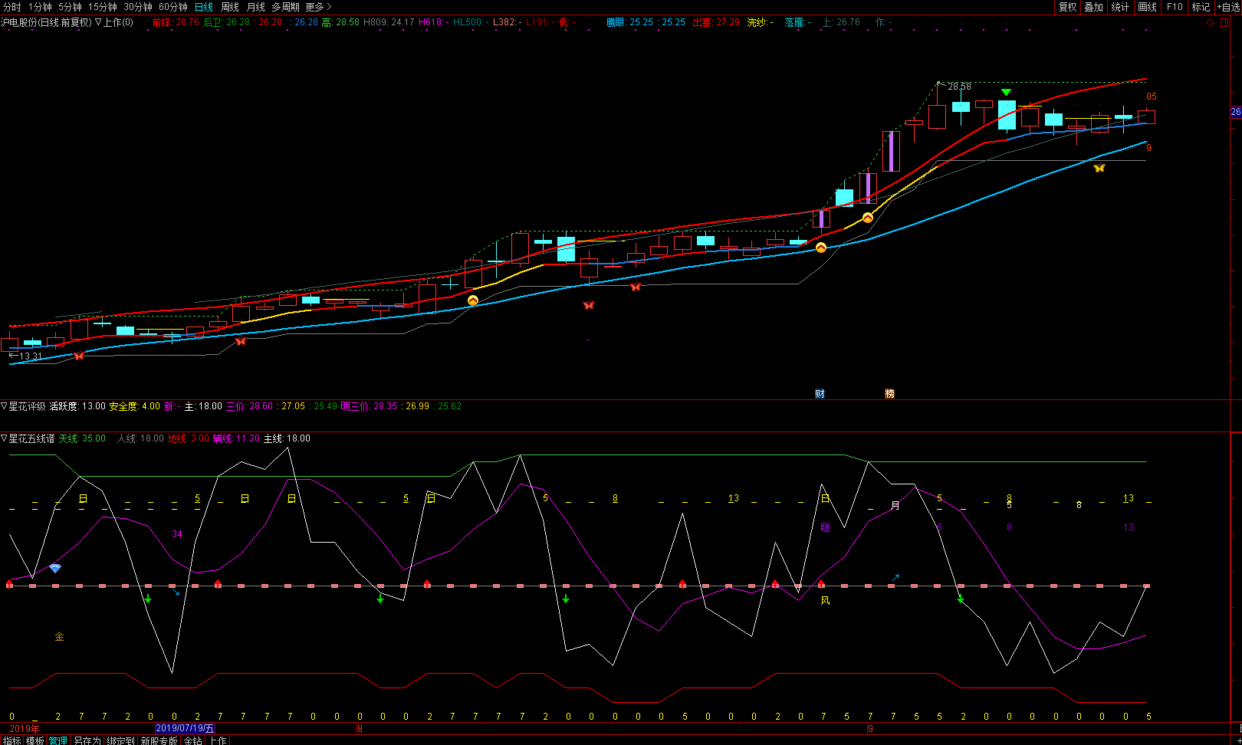Click the first yellow circle buy signal on candles
Viewport: 1242px width, 745px height.
tap(473, 300)
